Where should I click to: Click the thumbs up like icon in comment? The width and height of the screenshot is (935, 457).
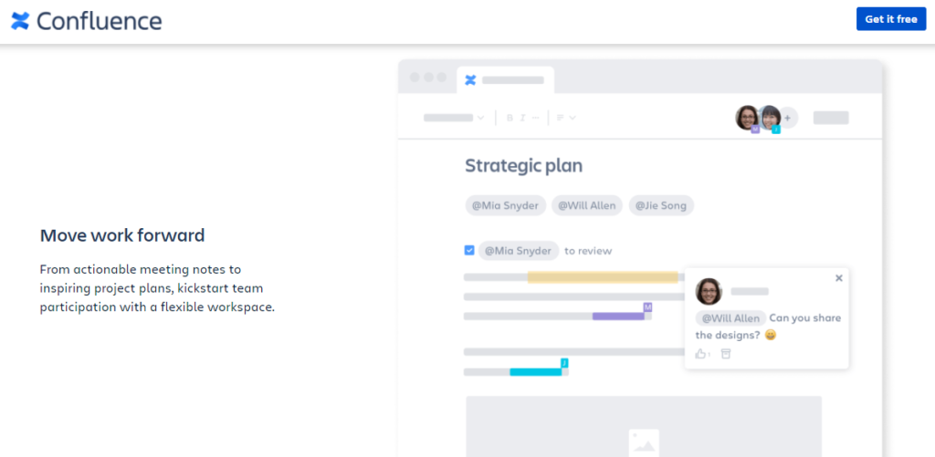(x=700, y=354)
